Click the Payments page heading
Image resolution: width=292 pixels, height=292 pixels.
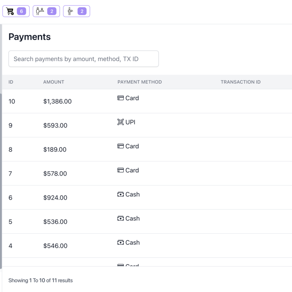click(x=29, y=36)
